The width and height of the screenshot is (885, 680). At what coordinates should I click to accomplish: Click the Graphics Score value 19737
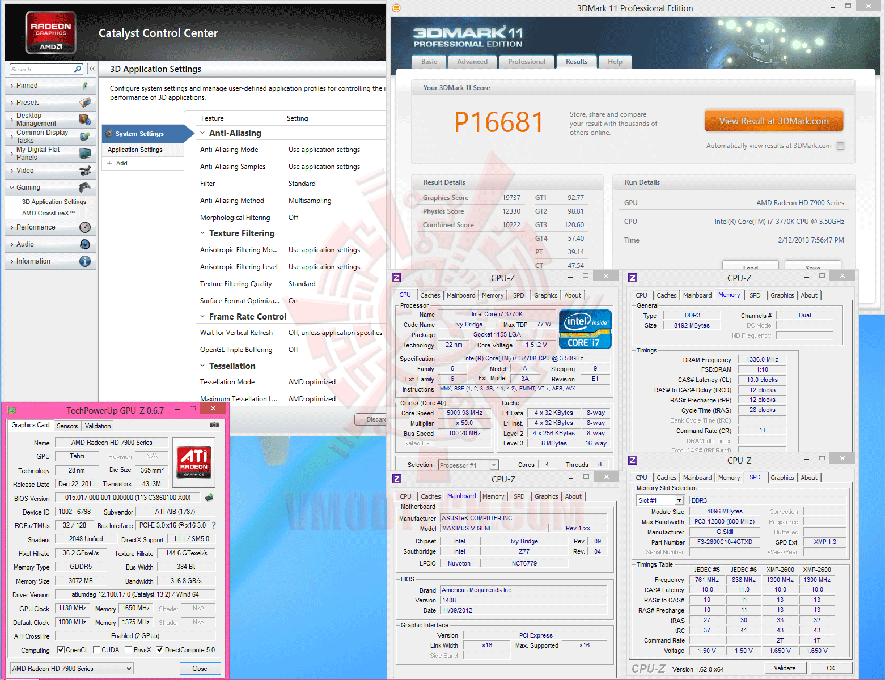click(511, 198)
